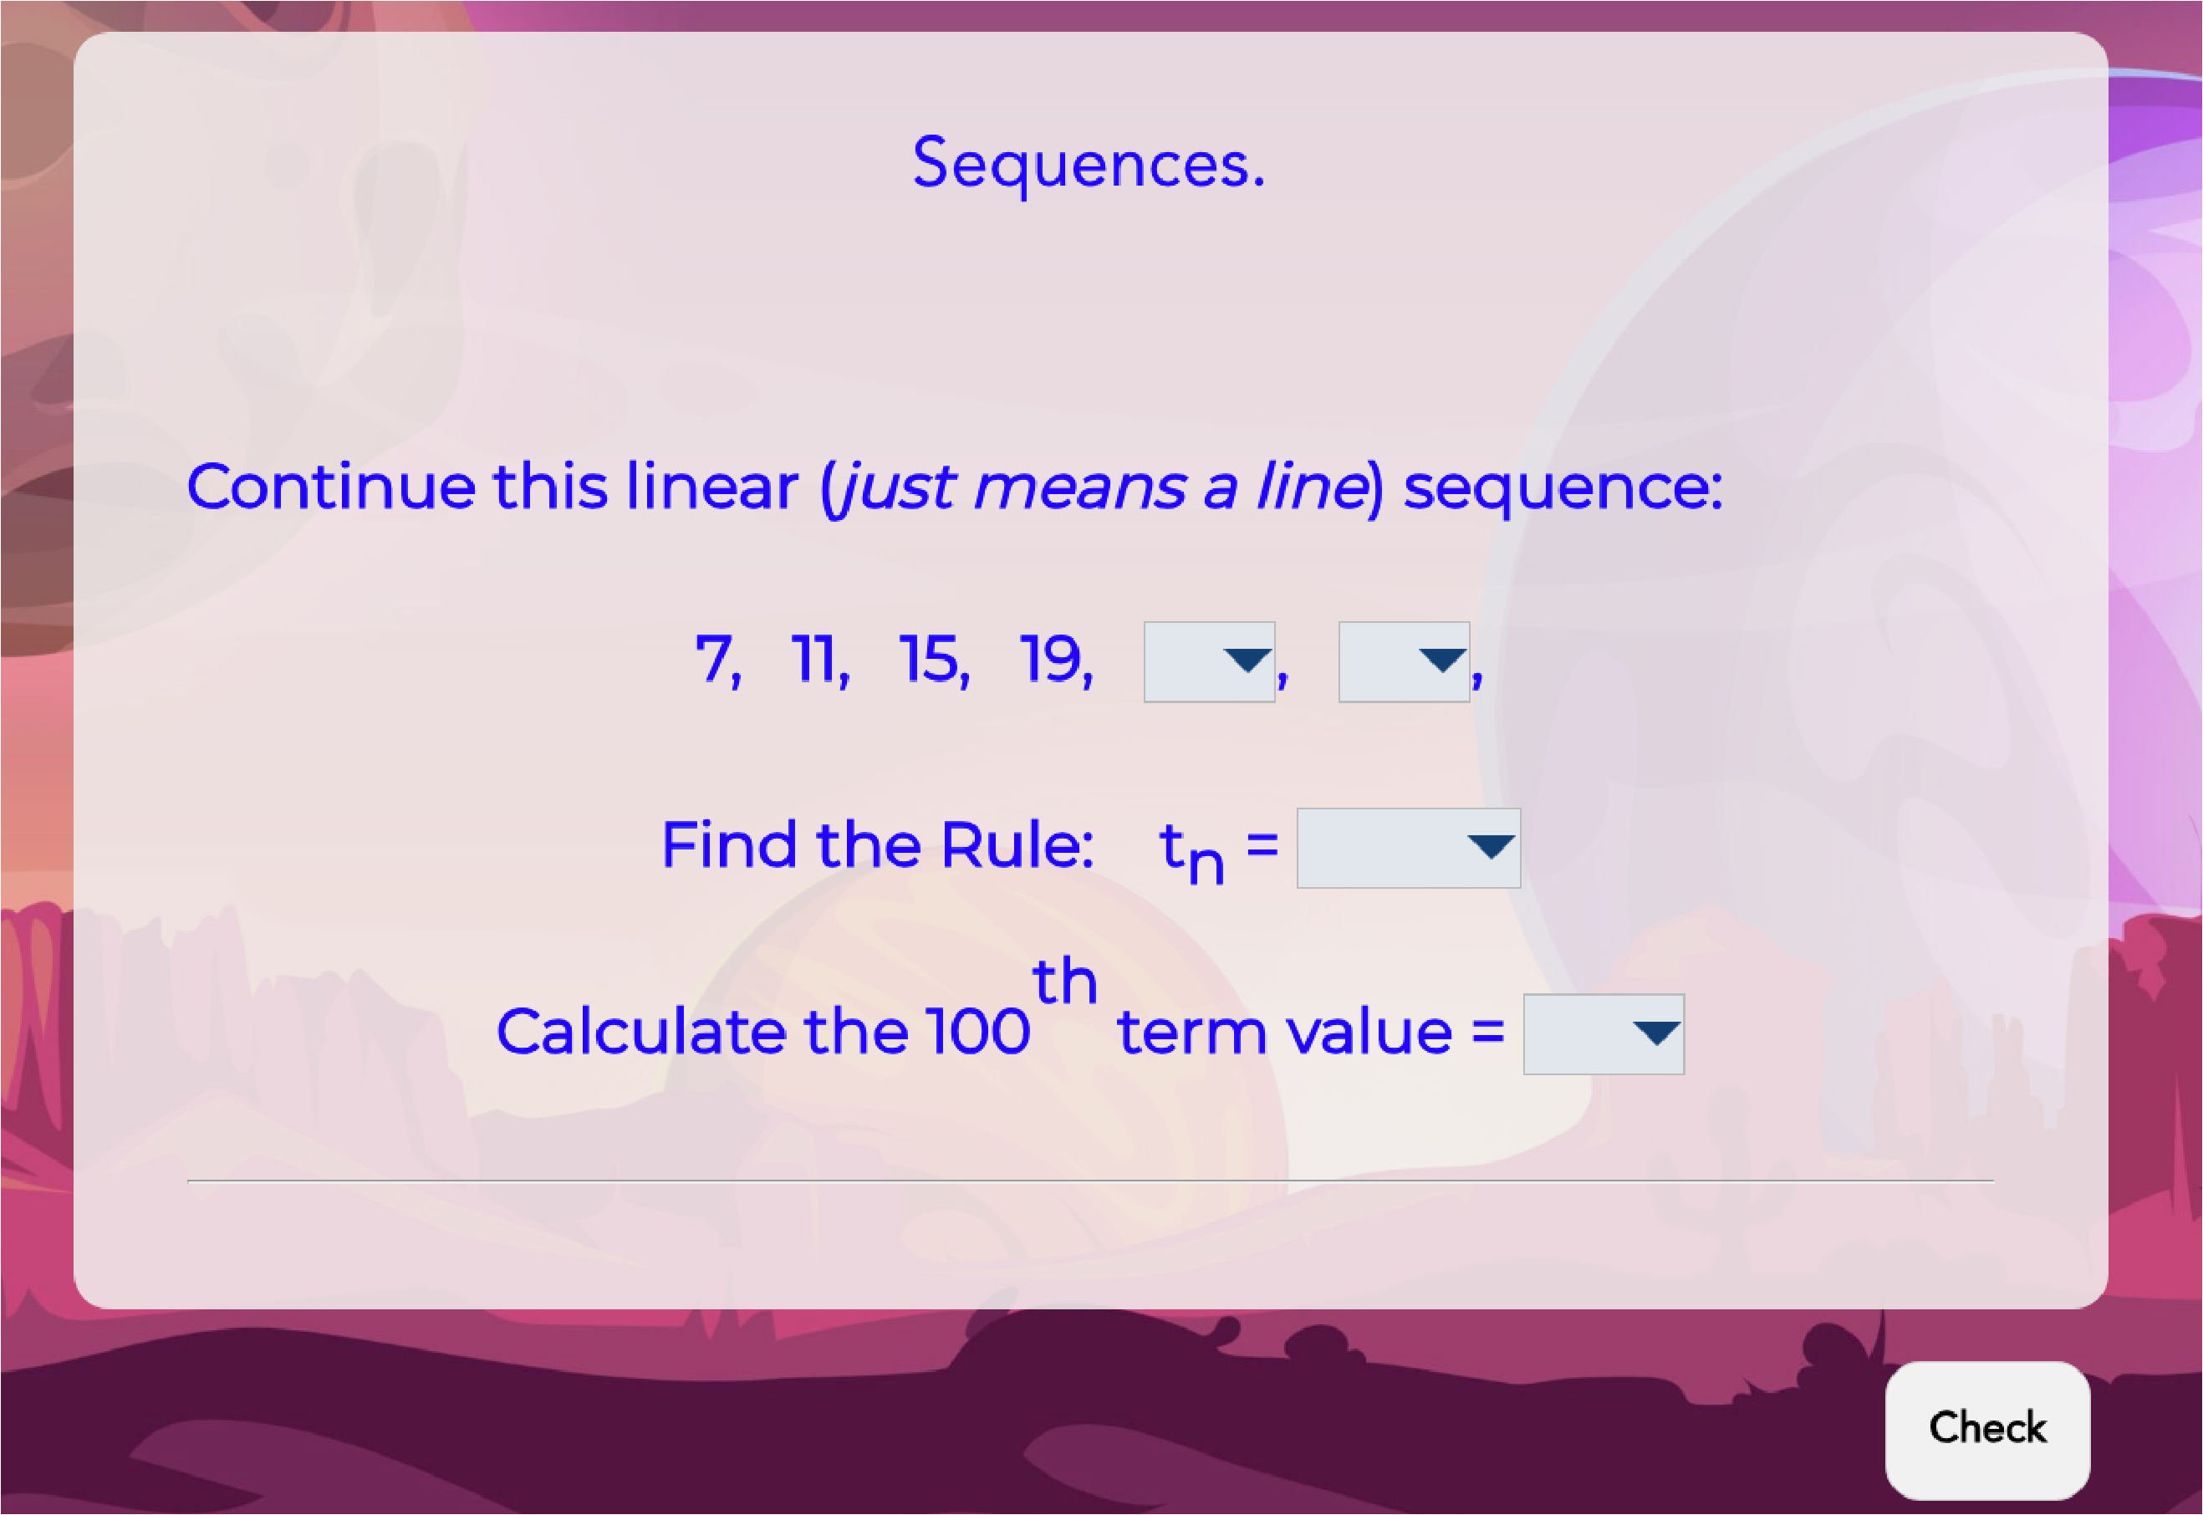Select the number 7 in the sequence
This screenshot has width=2203, height=1515.
tap(716, 659)
